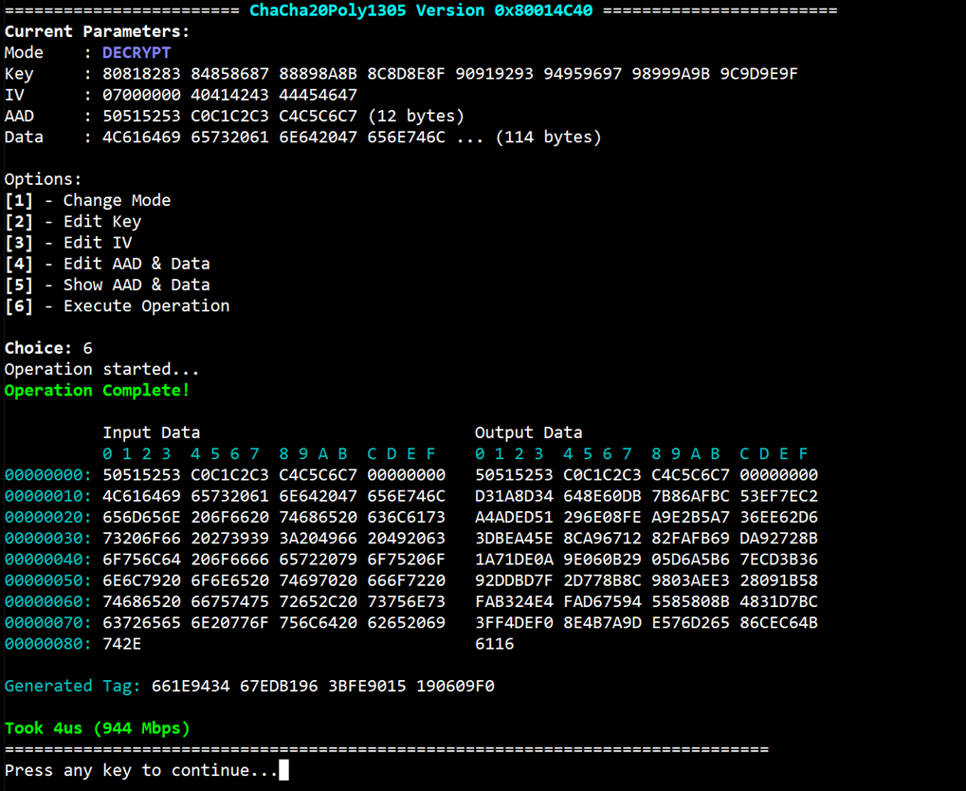Select the DECRYPT mode value

coord(137,52)
